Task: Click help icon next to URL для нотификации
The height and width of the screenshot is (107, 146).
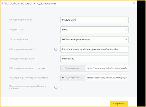Action: pyautogui.click(x=56, y=49)
